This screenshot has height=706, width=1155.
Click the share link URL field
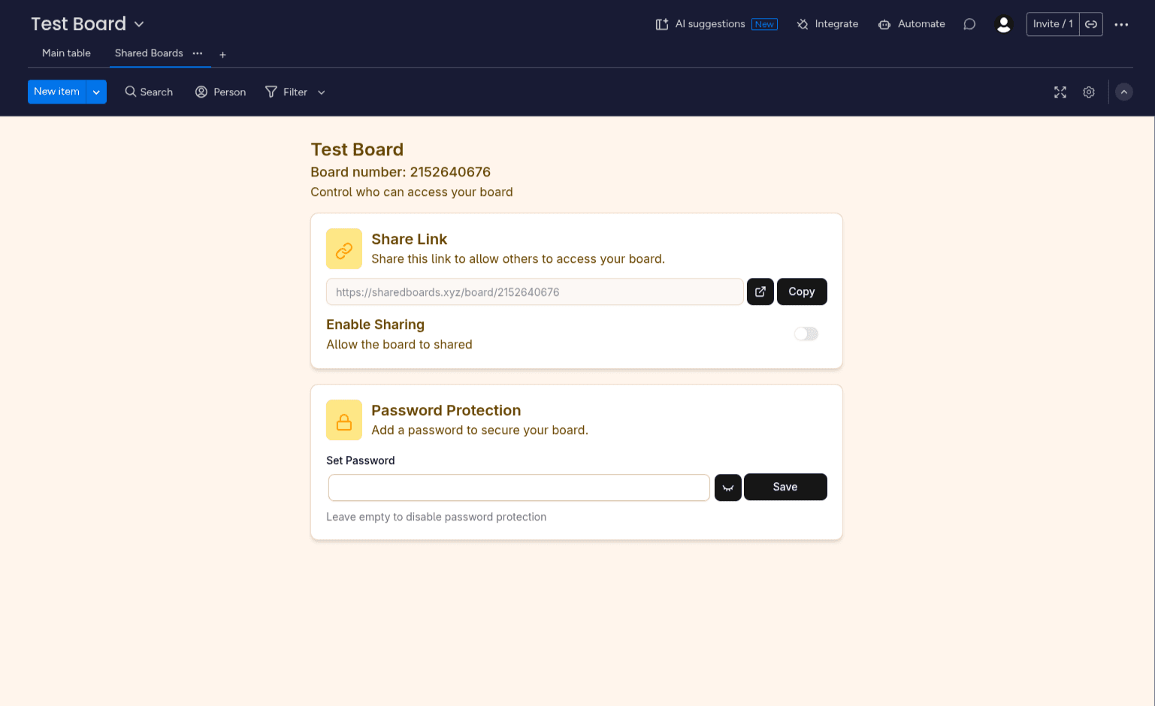tap(534, 292)
